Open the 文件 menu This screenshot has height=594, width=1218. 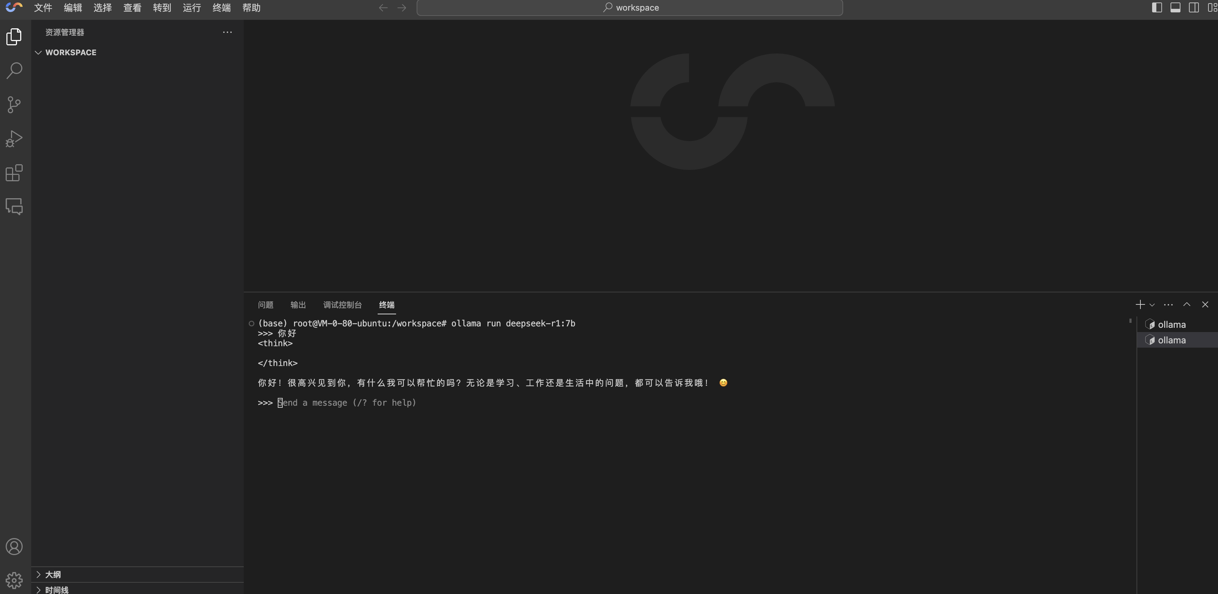43,7
